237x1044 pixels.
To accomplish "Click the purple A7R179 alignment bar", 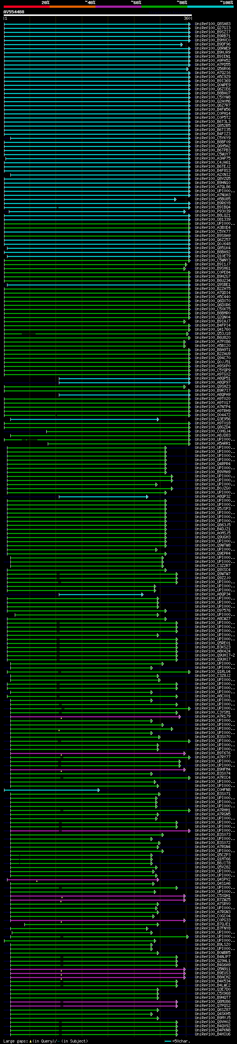I will click(96, 717).
